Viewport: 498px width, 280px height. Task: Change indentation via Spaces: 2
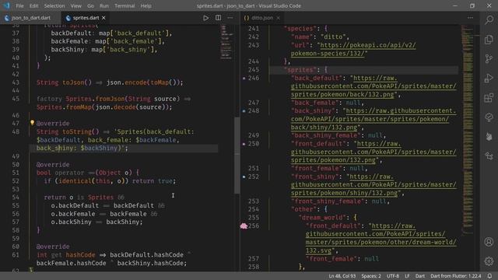(x=371, y=276)
